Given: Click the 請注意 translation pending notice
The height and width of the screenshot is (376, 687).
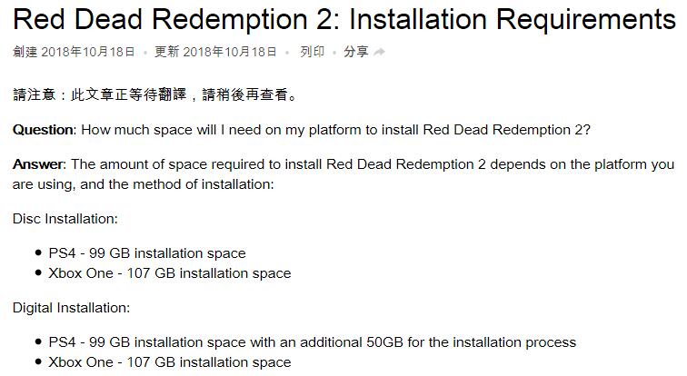Looking at the screenshot, I should [155, 94].
